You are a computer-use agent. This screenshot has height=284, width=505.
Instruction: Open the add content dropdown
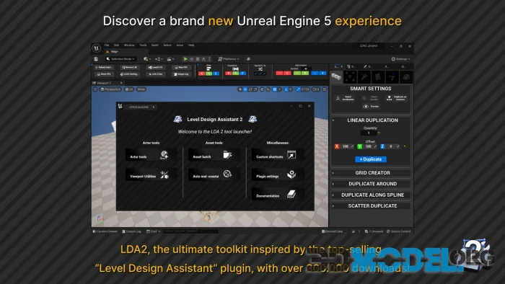pyautogui.click(x=147, y=59)
